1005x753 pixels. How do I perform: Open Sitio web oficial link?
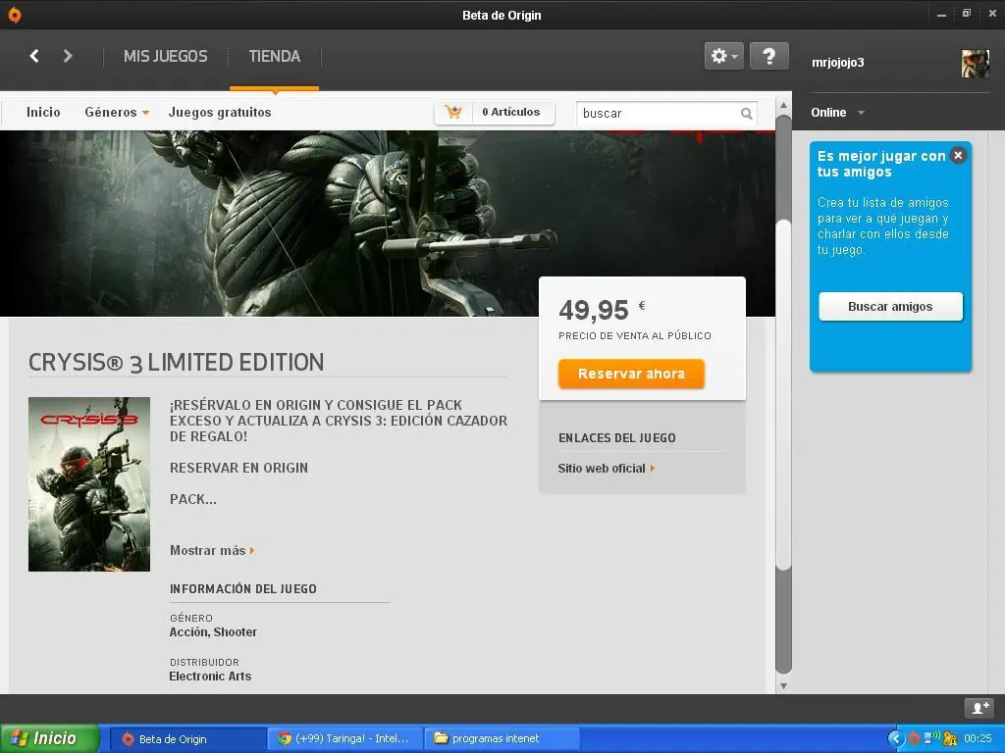pos(606,468)
